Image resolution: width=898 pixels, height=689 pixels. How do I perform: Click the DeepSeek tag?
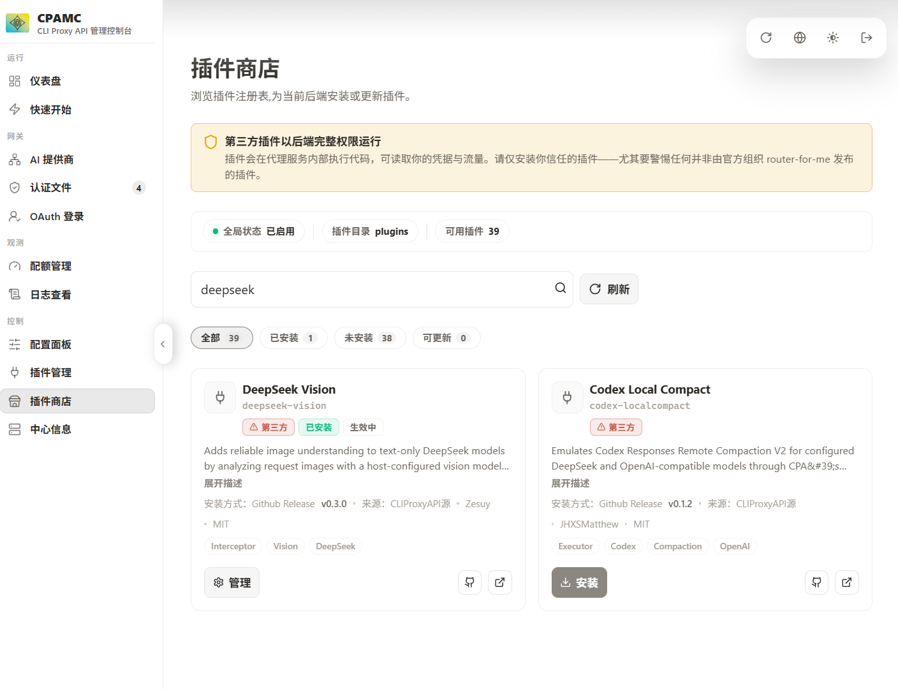[x=335, y=546]
